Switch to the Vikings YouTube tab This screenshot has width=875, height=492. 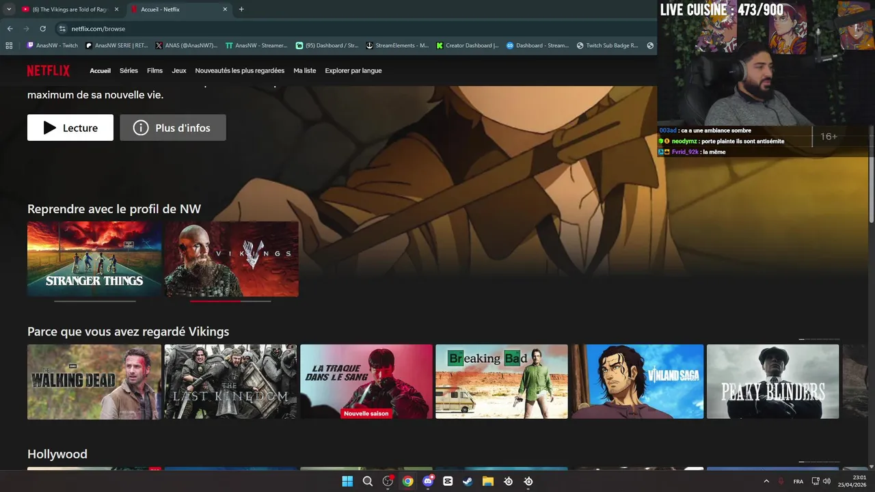point(70,10)
